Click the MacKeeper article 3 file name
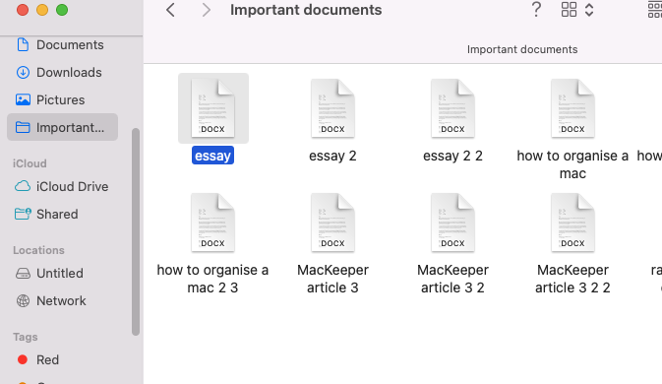This screenshot has width=662, height=384. pyautogui.click(x=332, y=279)
